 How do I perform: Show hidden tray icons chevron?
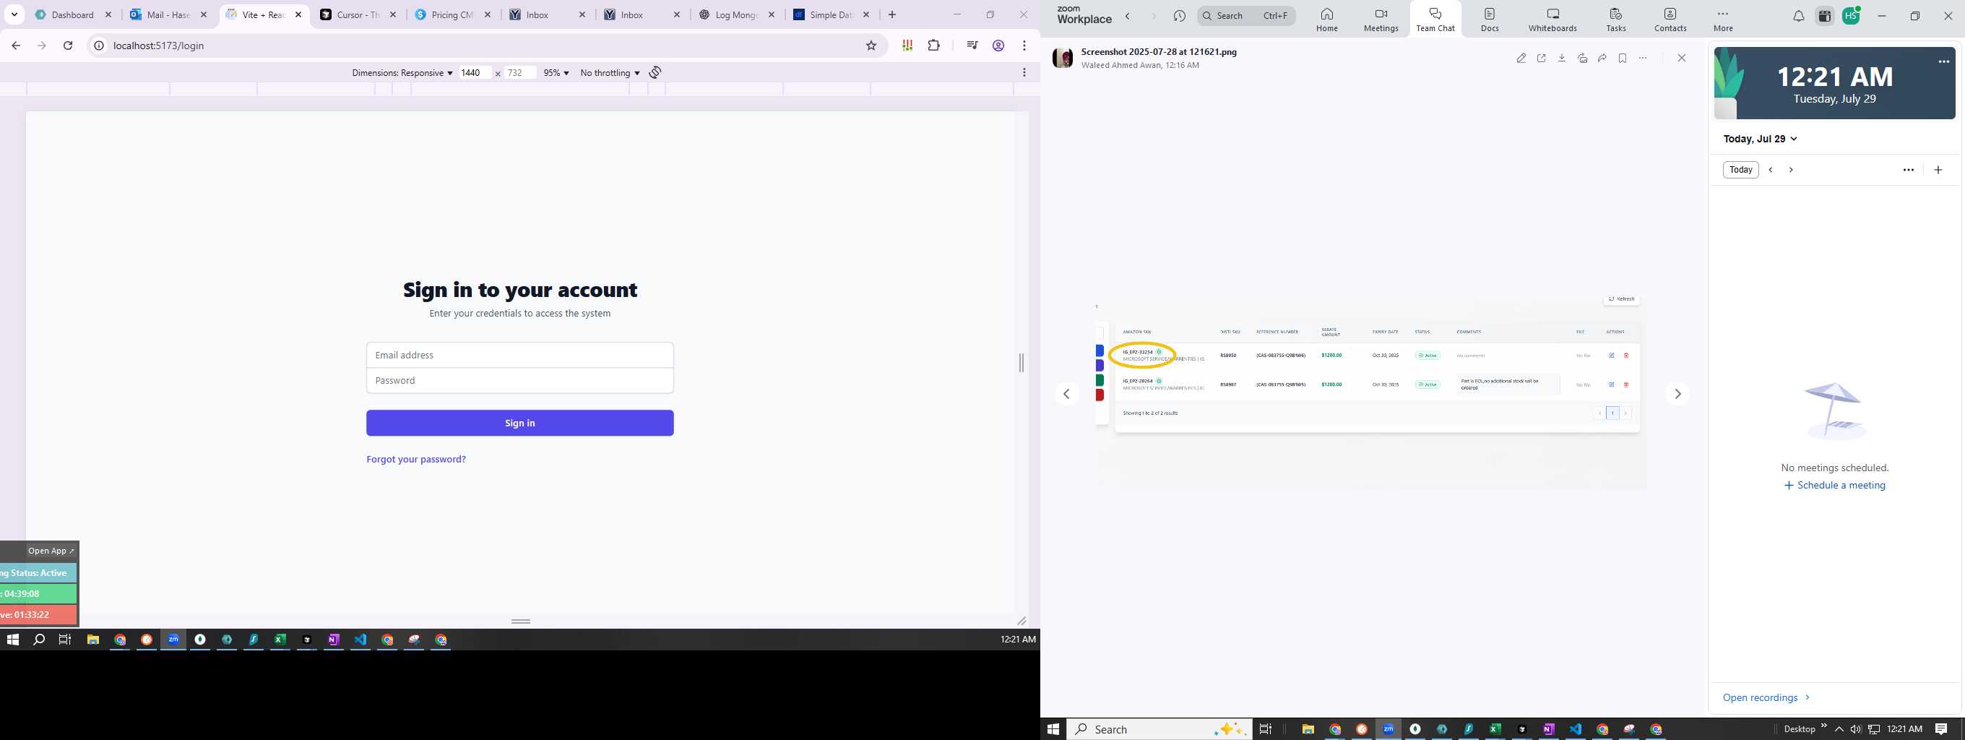(x=1839, y=729)
